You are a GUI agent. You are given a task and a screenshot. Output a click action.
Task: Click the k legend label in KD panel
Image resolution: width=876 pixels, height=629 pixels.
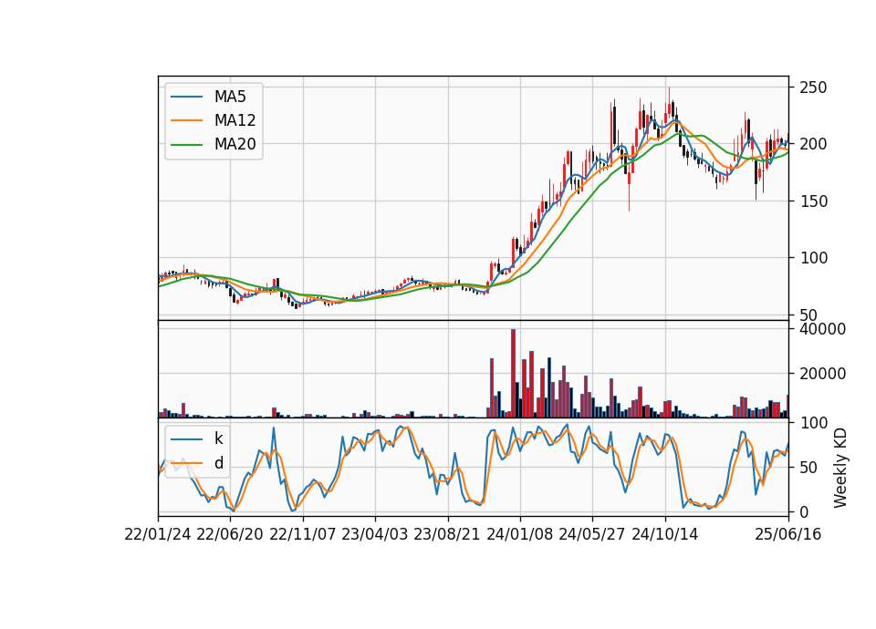(218, 438)
